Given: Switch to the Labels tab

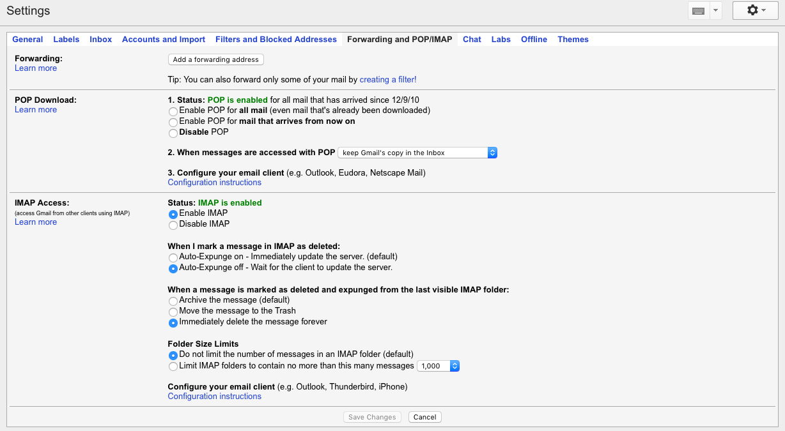Looking at the screenshot, I should pos(66,40).
